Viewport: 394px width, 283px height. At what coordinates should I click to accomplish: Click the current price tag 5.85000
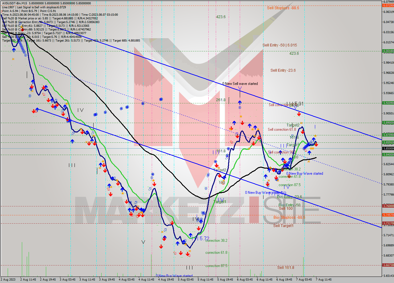pos(388,148)
